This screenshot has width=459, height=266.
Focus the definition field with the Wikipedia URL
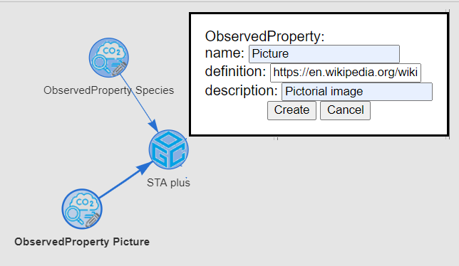coord(346,73)
